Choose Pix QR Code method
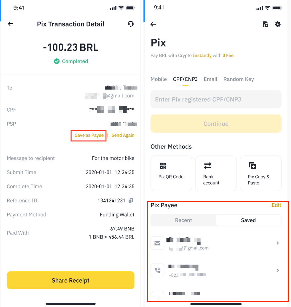 coord(171,173)
